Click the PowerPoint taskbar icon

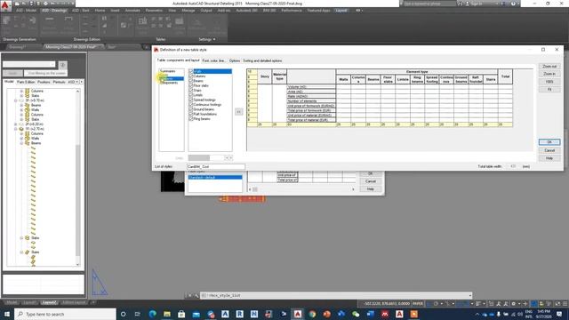326,314
